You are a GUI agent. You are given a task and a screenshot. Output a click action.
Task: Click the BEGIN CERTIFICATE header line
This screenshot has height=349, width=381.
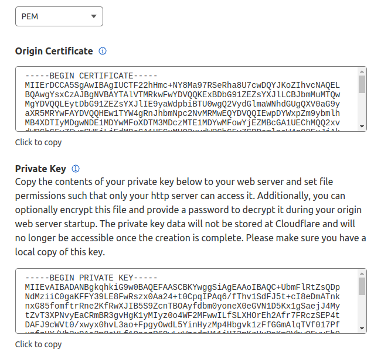[x=91, y=76]
